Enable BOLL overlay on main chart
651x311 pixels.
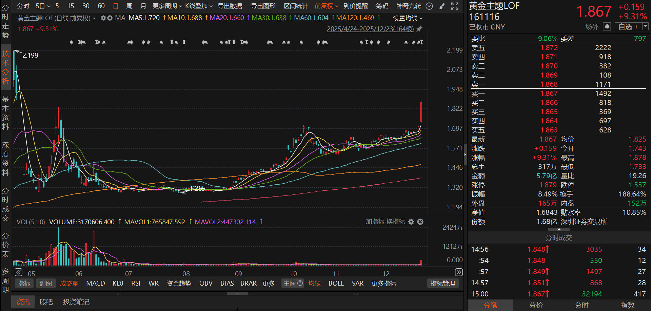pos(336,283)
